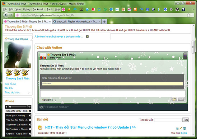Open the HOT - Thay đổi Star Menu post
Screen dimensions: 197x139
90,127
